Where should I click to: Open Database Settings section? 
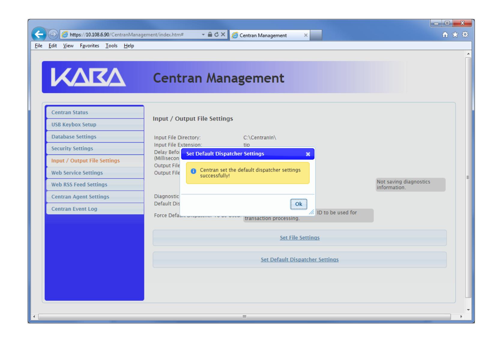pos(95,136)
